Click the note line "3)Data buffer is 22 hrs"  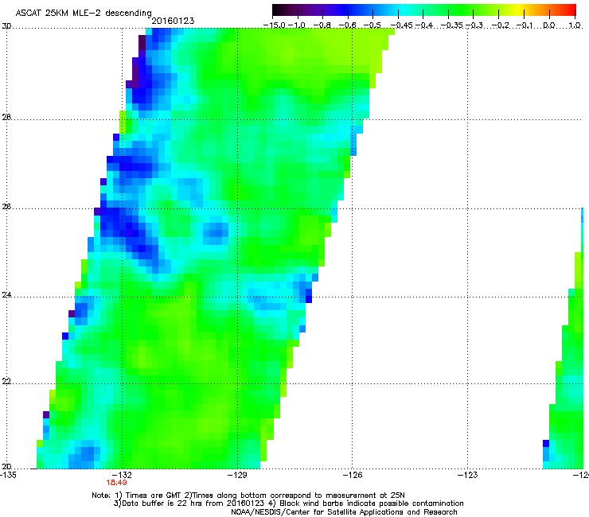pyautogui.click(x=288, y=503)
